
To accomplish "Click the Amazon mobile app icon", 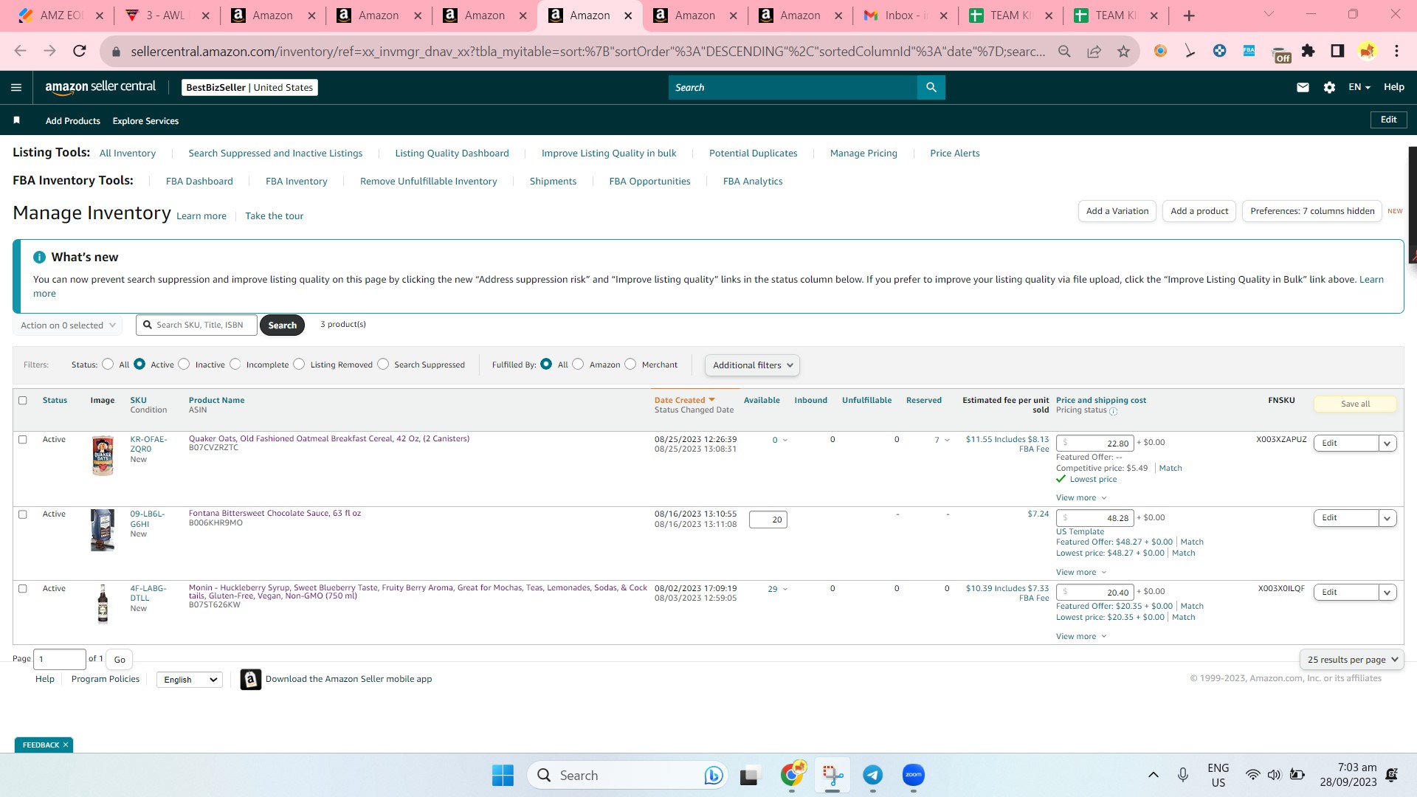I will tap(251, 679).
